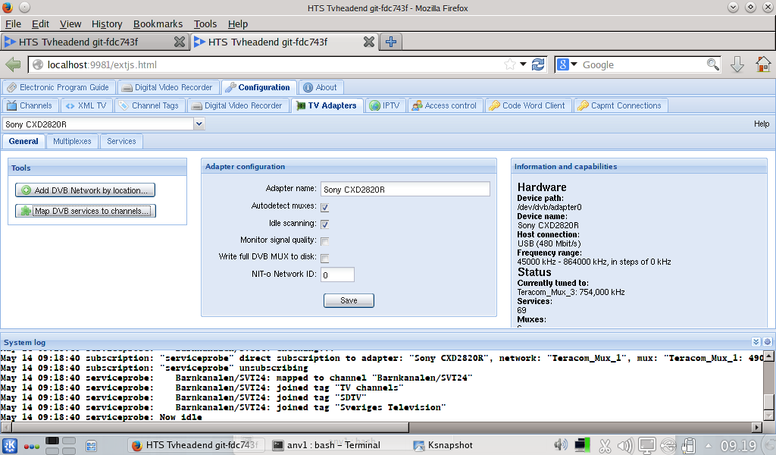This screenshot has width=776, height=455.
Task: Open the white speaker volume tray icon
Action: click(x=625, y=446)
